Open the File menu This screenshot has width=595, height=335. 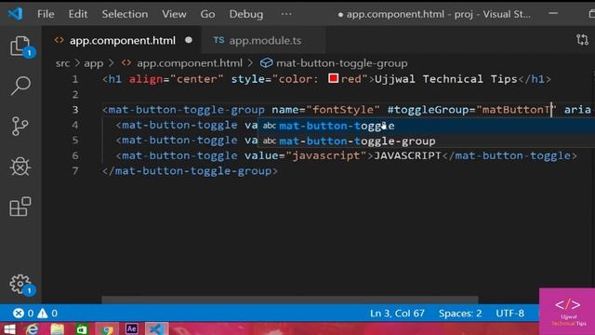(x=46, y=14)
